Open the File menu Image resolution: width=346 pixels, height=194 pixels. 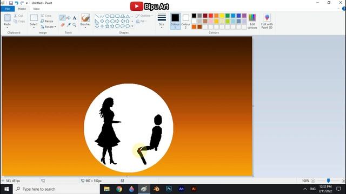click(8, 9)
